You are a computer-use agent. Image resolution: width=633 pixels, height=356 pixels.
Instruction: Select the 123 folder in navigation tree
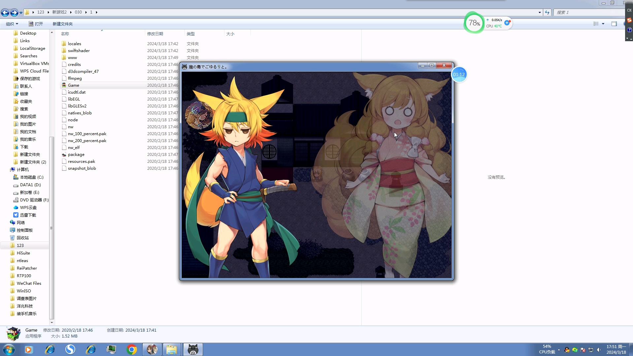[20, 246]
